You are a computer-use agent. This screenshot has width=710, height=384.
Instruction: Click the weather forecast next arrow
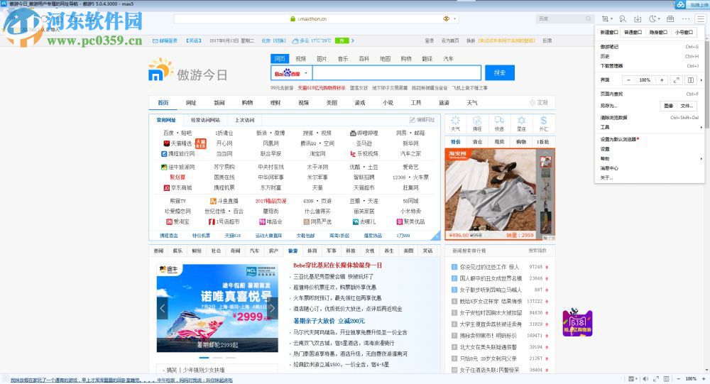[x=353, y=40]
